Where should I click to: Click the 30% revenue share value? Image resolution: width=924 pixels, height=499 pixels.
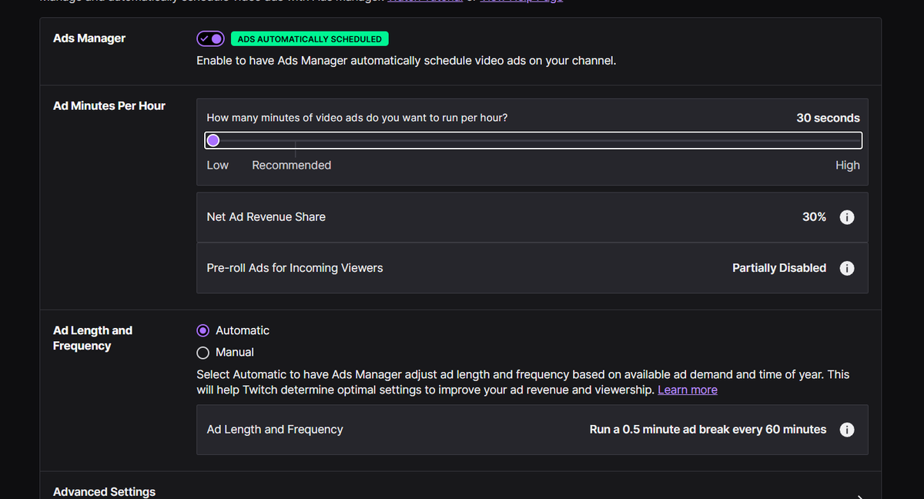coord(814,217)
